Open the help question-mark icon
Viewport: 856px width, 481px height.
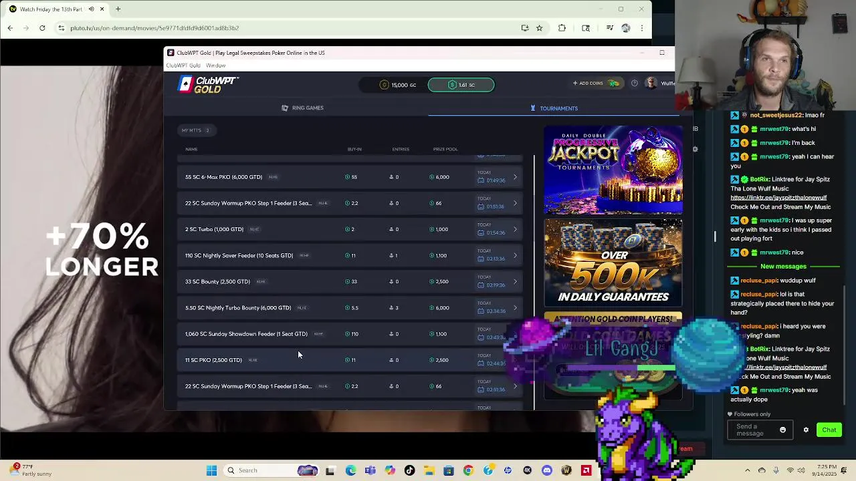click(x=634, y=84)
